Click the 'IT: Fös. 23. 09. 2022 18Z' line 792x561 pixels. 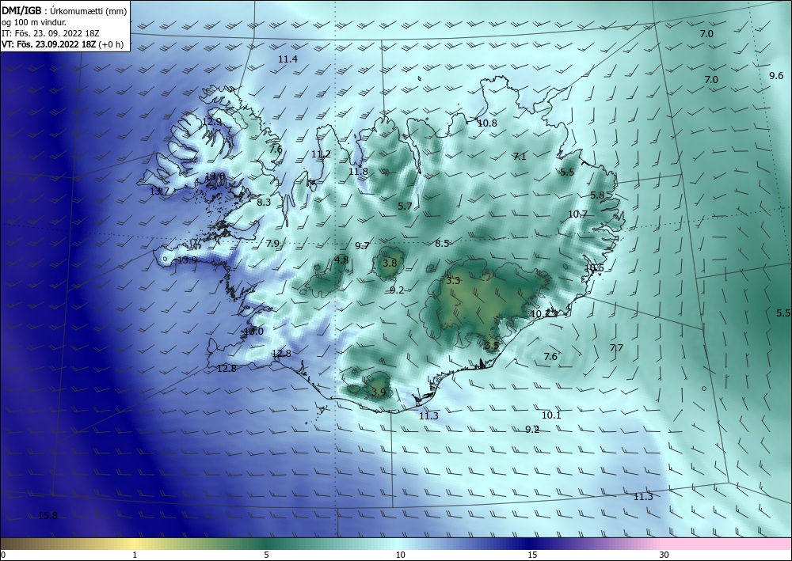coord(51,33)
